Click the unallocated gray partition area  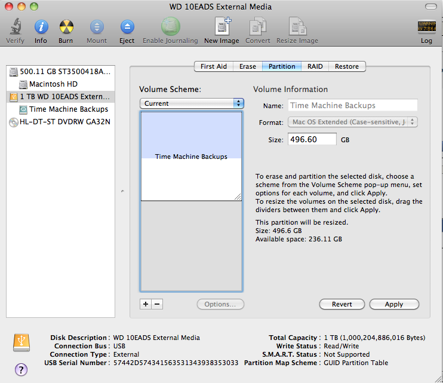191,246
